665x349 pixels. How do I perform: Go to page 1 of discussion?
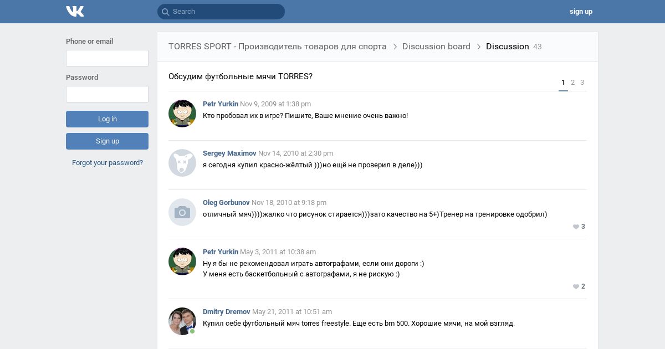[x=563, y=83]
